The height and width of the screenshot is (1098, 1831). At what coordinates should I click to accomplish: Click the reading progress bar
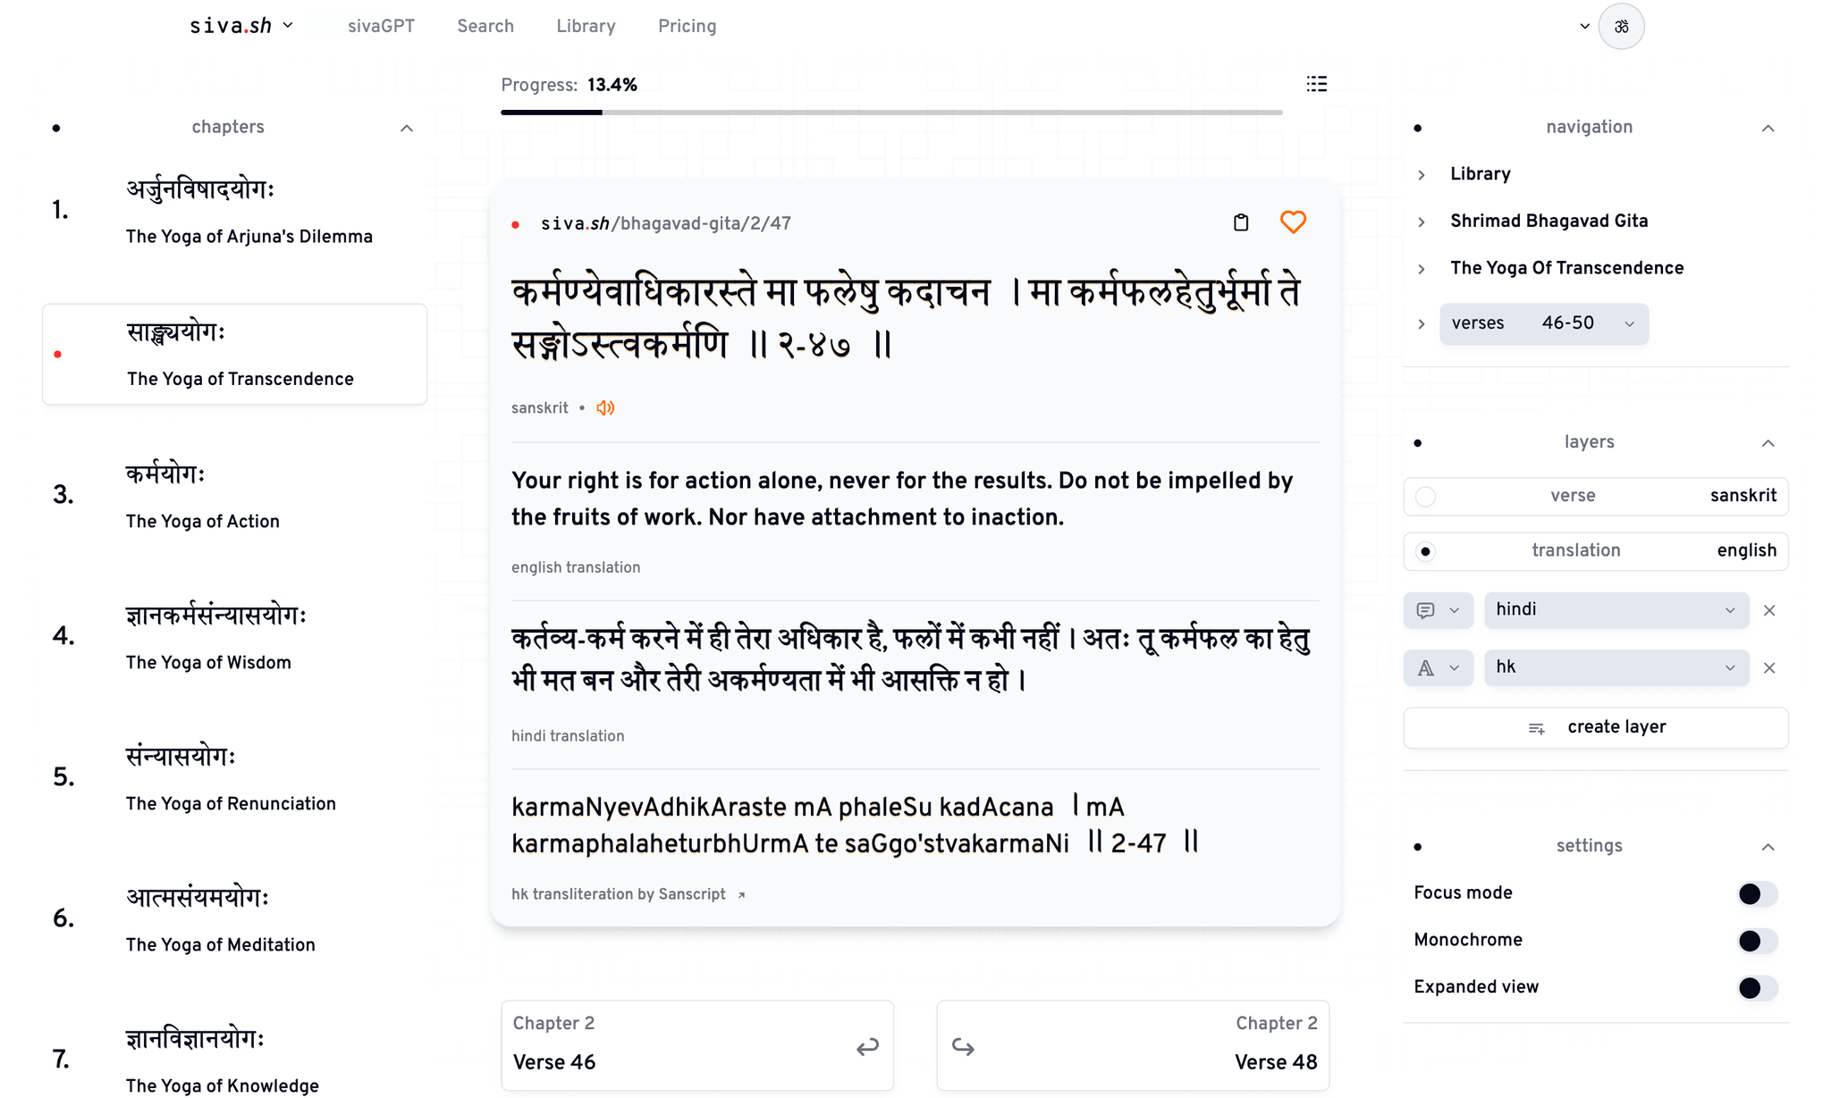click(x=891, y=113)
